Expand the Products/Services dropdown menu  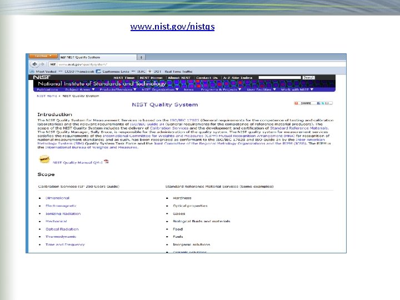118,89
